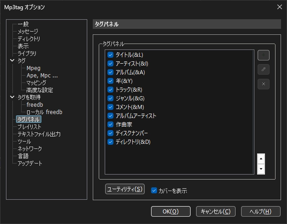Image resolution: width=287 pixels, height=224 pixels.
Task: Toggle the 作曲家 checkbox
Action: coord(110,124)
